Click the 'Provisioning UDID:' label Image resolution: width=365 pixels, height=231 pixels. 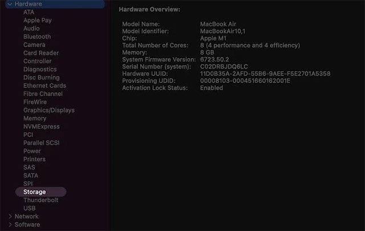[149, 81]
